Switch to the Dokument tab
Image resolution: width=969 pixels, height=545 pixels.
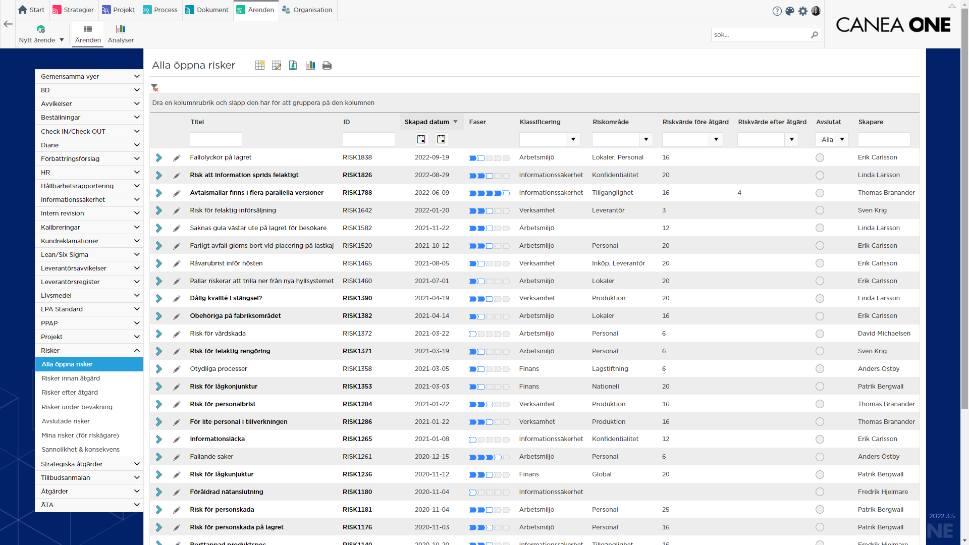[207, 10]
